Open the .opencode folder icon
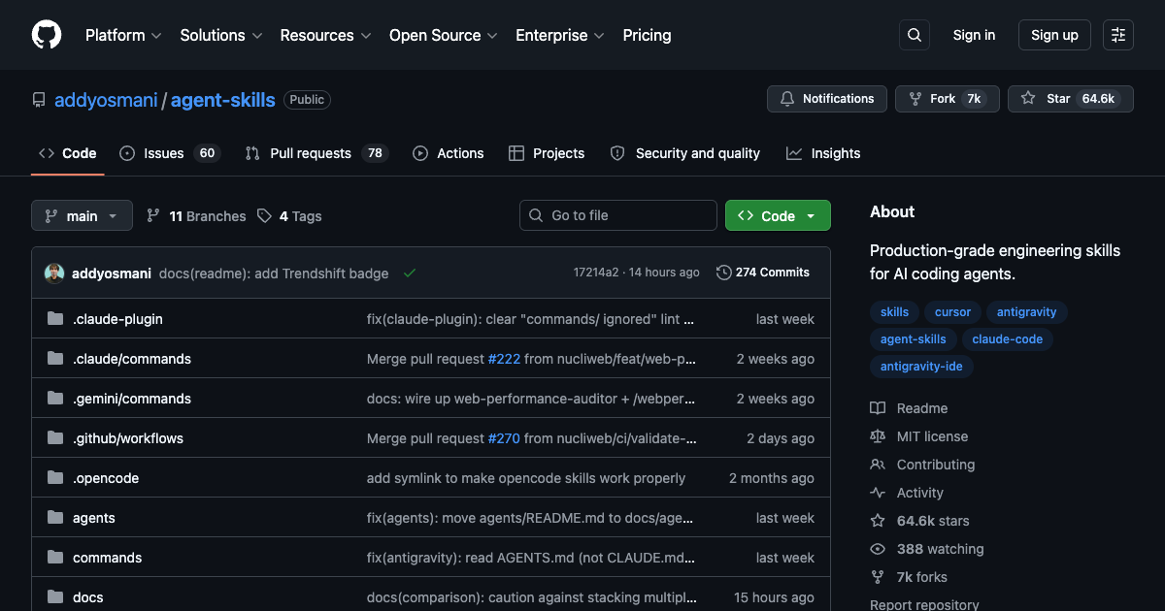Screen dimensions: 1165x611 55,478
